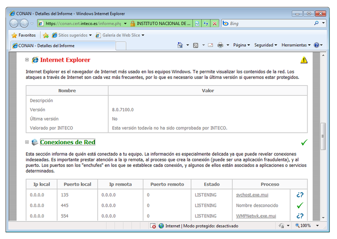Open the Feeds dropdown arrow
337x239 pixels.
[x=203, y=45]
